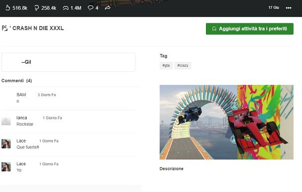Click the 'Commenti (4)' heading

click(16, 81)
